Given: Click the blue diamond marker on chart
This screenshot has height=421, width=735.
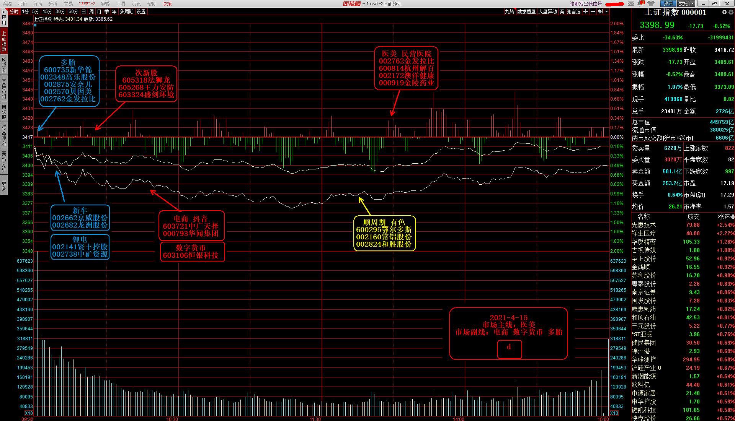Looking at the screenshot, I should (35, 25).
